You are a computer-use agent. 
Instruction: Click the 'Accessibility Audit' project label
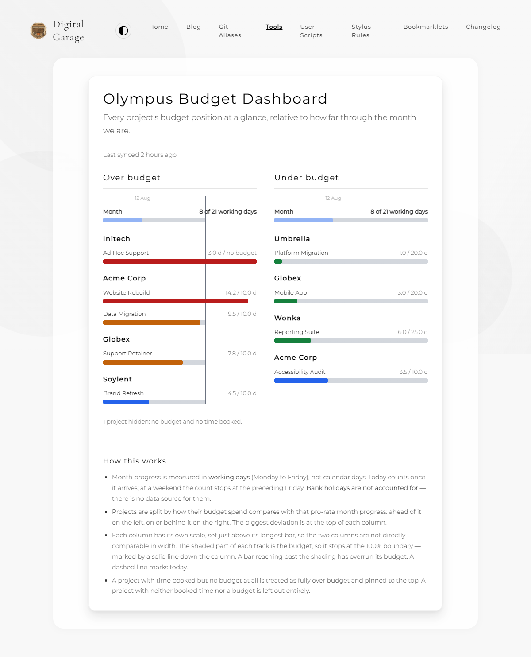[300, 372]
